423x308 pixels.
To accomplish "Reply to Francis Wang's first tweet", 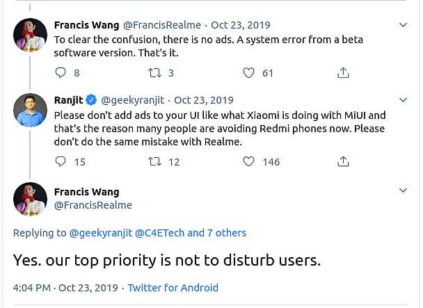I will point(61,73).
